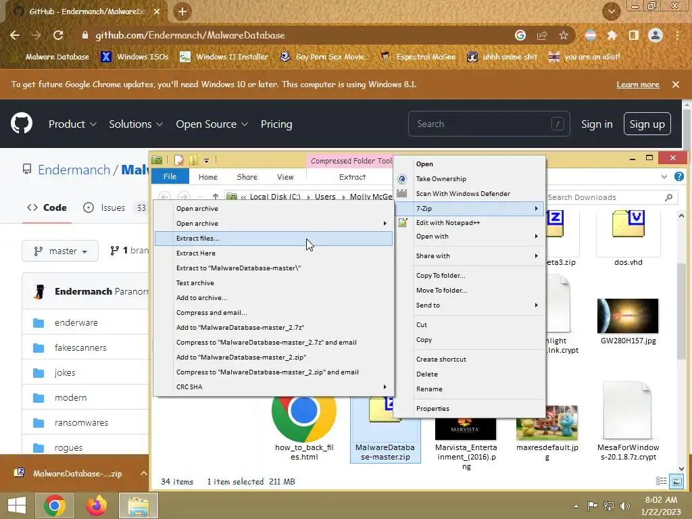Open the Explorer File tab
Screen dimensions: 692x519
click(x=170, y=176)
